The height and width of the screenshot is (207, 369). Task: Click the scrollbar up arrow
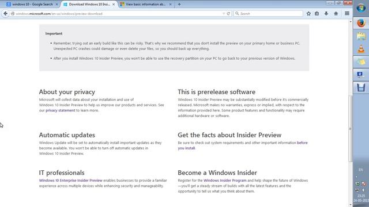[x=351, y=22]
